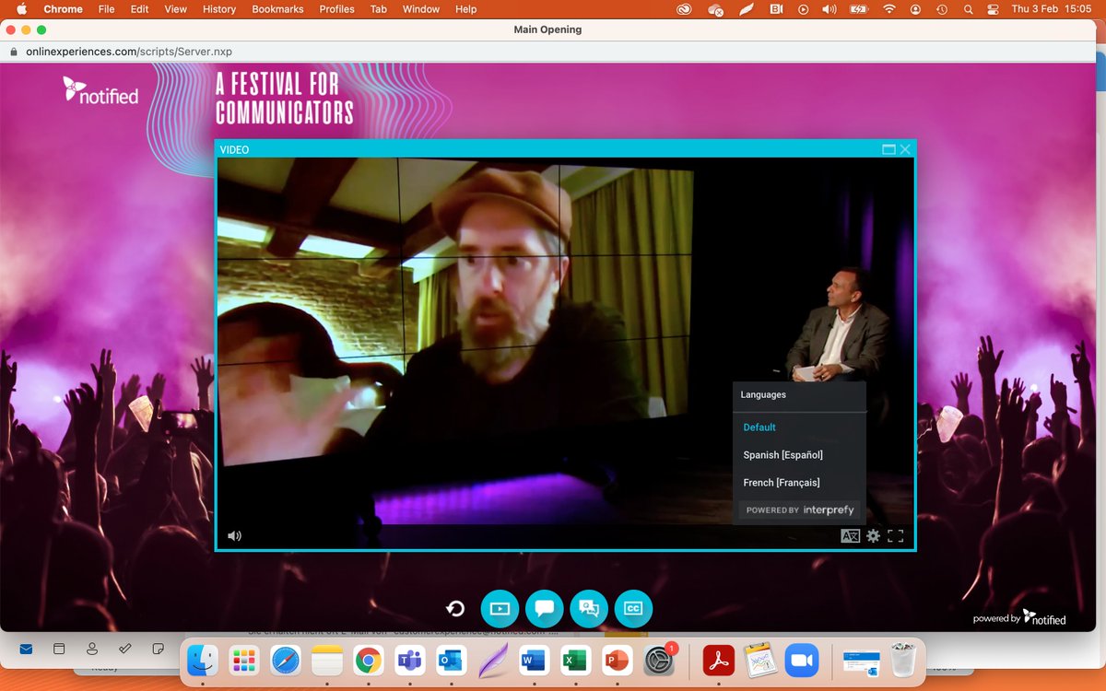Open Finder from the Dock
This screenshot has width=1106, height=691.
[203, 661]
